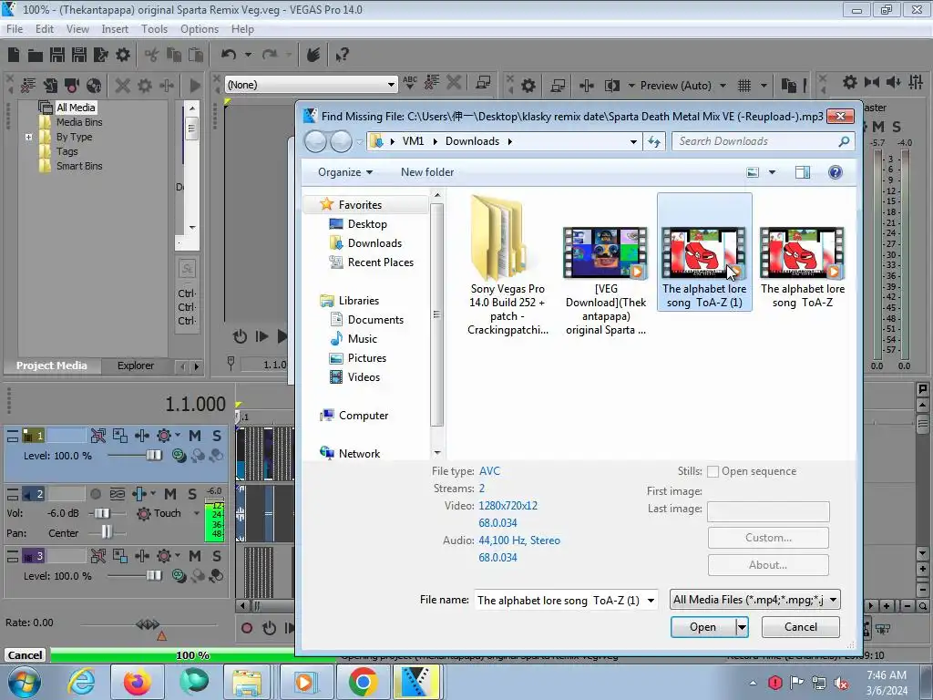Adjust the track 2 Pan slider
The width and height of the screenshot is (933, 700).
(x=107, y=532)
